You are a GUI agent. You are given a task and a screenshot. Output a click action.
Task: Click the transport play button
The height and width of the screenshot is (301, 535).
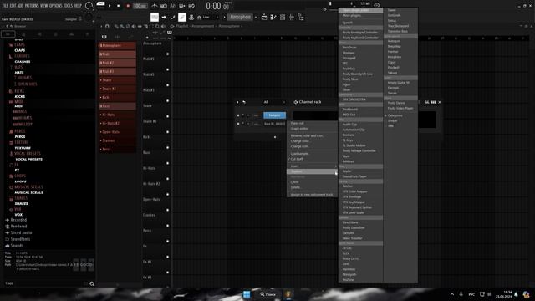[110, 6]
